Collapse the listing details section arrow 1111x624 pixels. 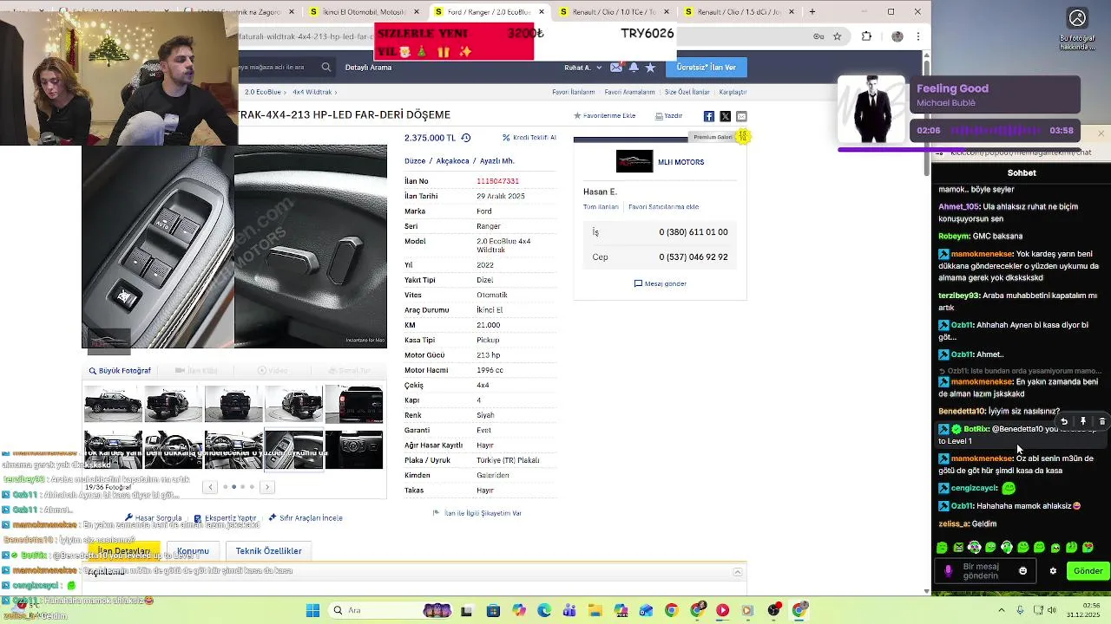point(737,572)
